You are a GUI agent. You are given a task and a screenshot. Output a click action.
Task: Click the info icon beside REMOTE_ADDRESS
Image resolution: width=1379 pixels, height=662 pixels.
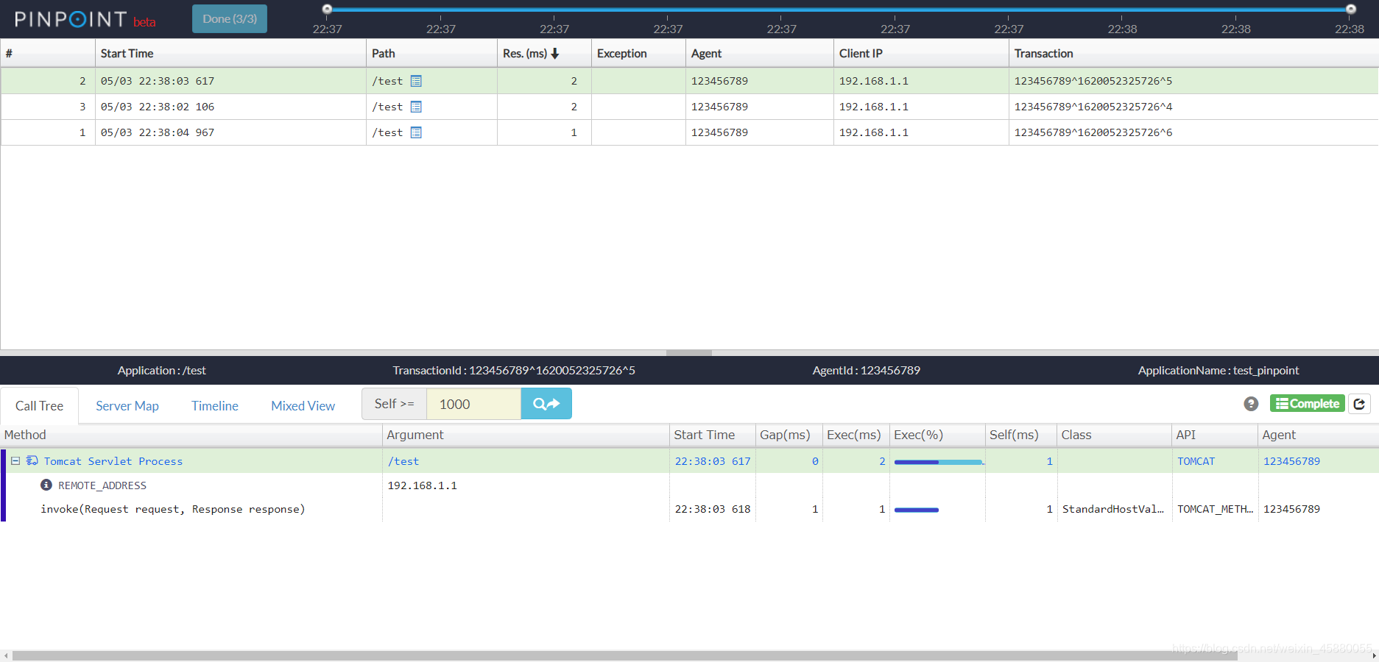point(46,485)
